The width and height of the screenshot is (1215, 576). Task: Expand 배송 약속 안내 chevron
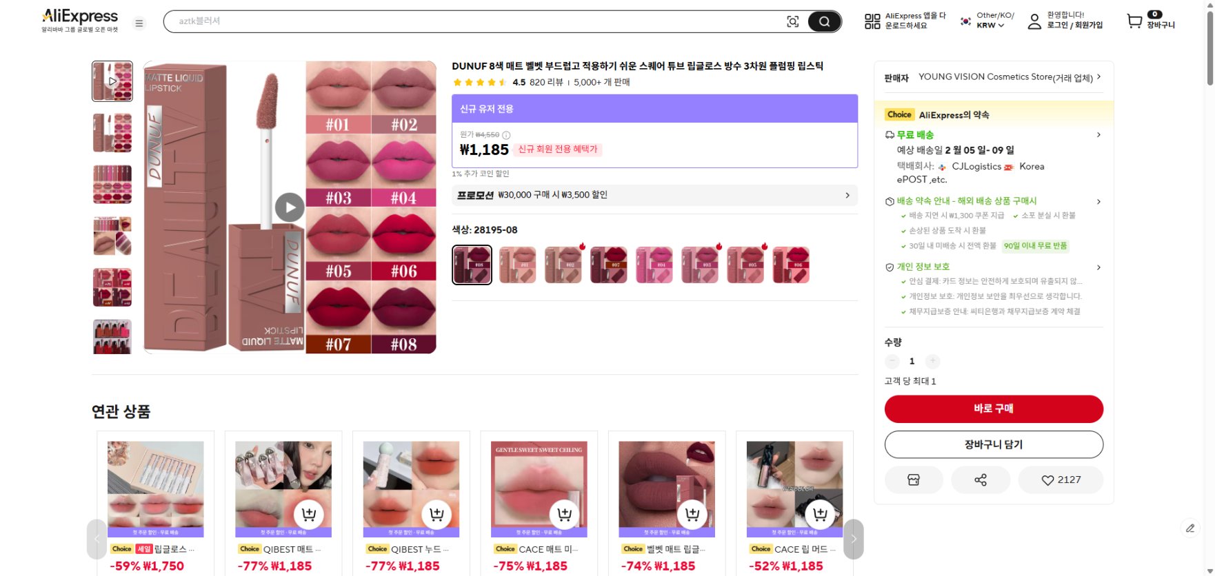(x=1098, y=202)
